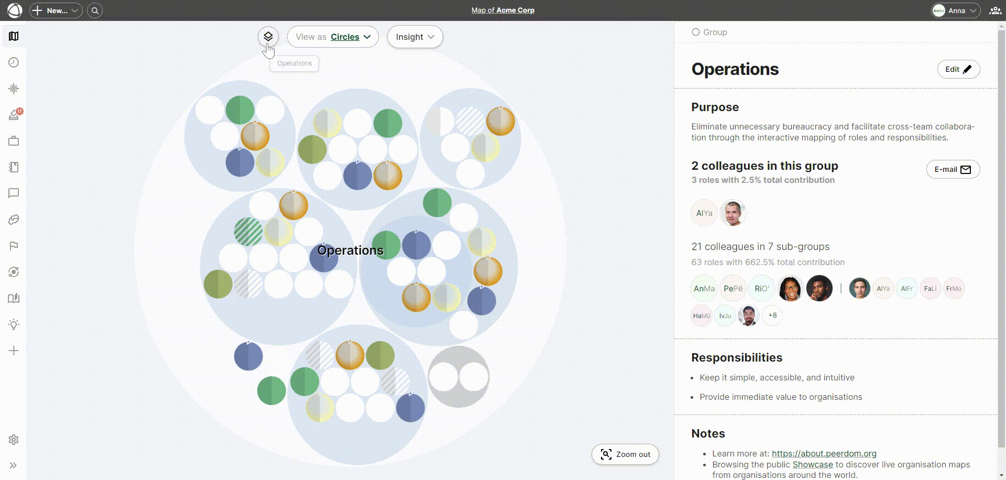Click the briefcase icon in the sidebar
The width and height of the screenshot is (1006, 480).
(x=14, y=141)
